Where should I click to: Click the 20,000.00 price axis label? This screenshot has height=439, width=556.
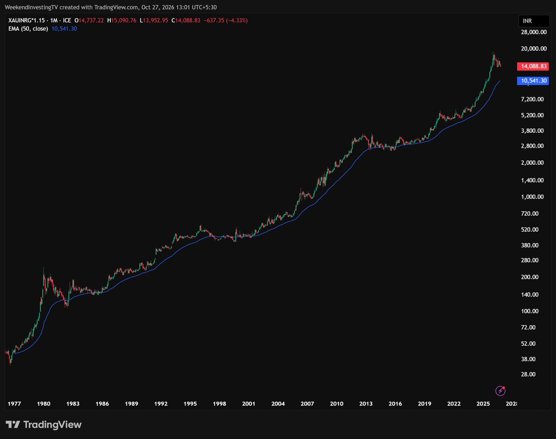pos(534,49)
